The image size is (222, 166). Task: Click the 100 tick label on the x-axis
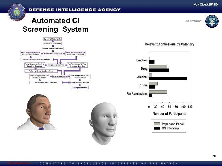[x=183, y=107]
